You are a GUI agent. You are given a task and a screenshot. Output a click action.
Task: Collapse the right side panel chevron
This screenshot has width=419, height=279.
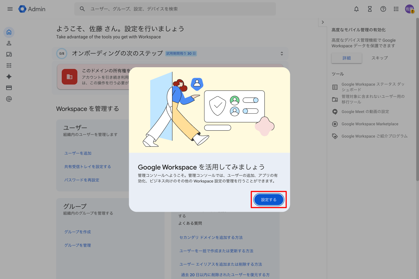point(323,22)
